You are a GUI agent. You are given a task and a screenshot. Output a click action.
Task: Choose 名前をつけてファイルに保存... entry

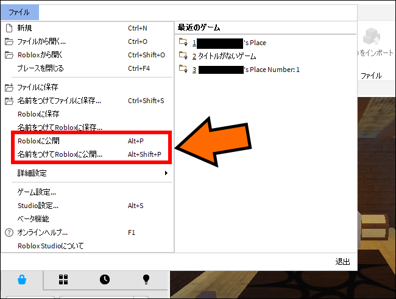tap(87, 101)
